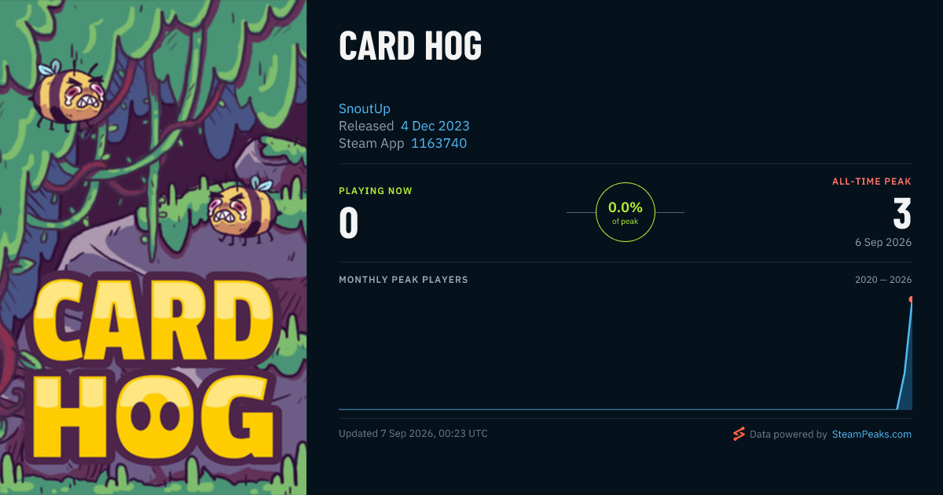Click the blue spike in the chart
Viewport: 943px width, 495px height.
click(905, 357)
